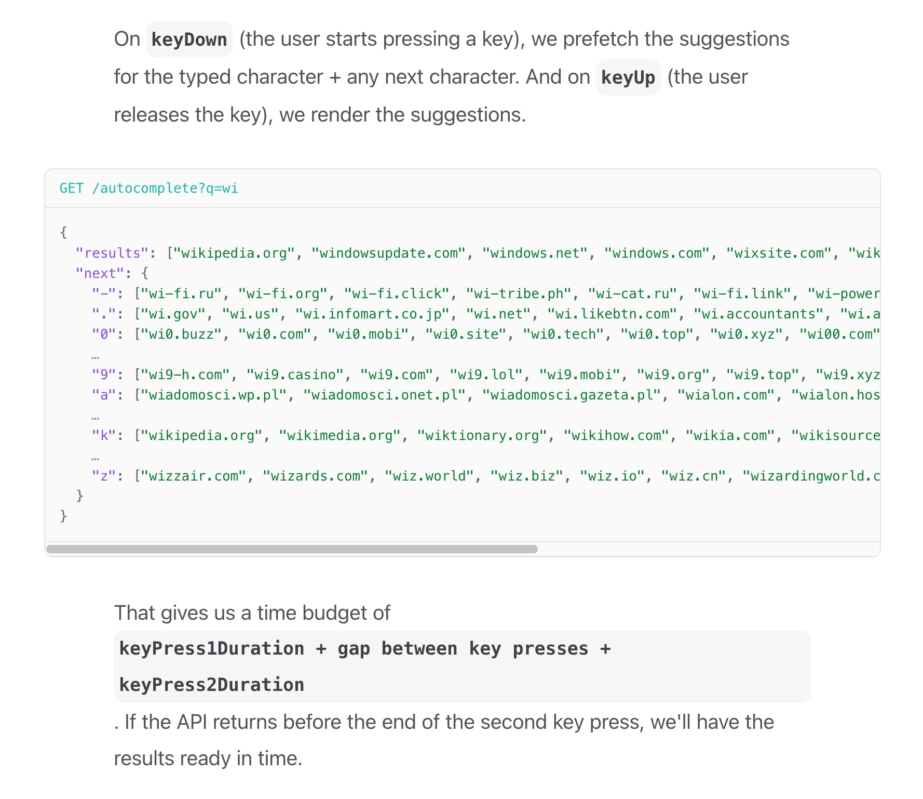Click the horizontal scrollbar under code block

tap(292, 549)
